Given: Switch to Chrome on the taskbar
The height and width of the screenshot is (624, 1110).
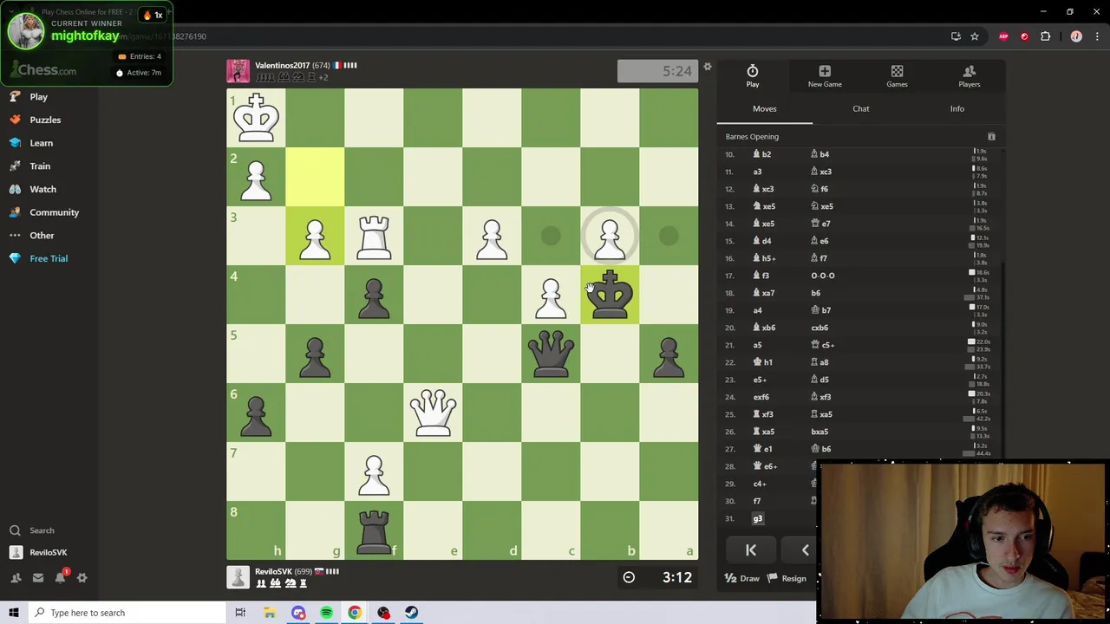Looking at the screenshot, I should pos(355,613).
